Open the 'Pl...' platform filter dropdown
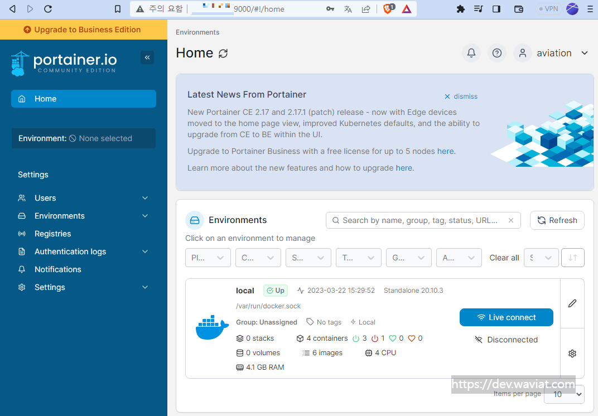 coord(208,258)
